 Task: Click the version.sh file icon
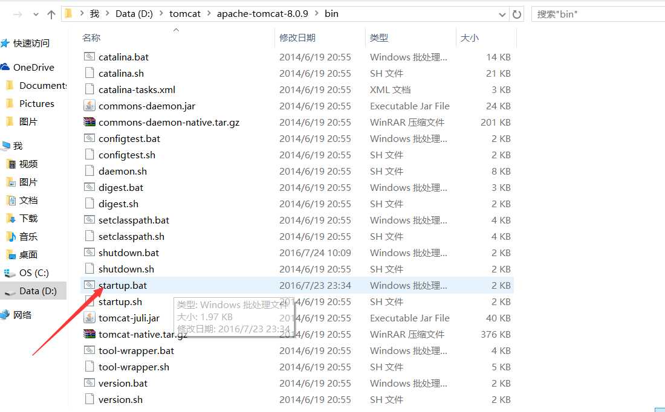point(89,399)
